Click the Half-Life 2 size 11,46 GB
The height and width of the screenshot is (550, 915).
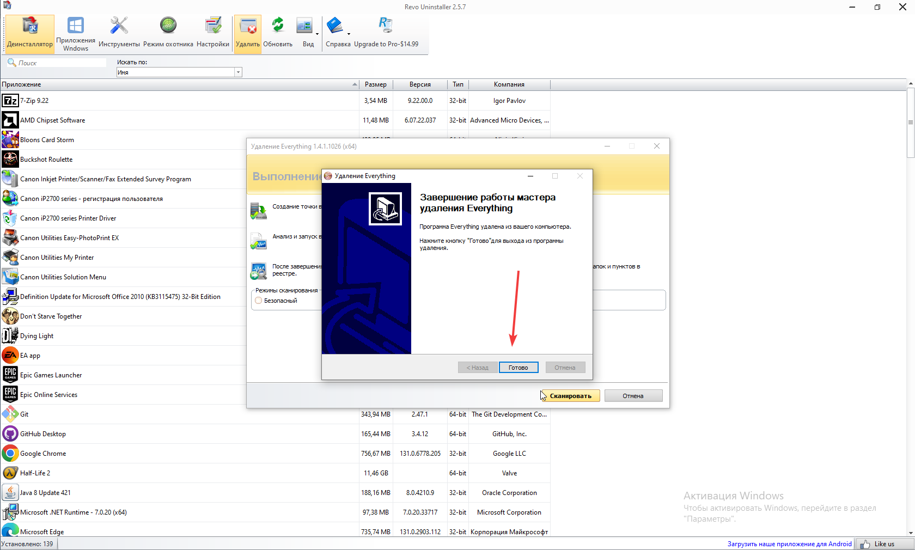coord(376,473)
